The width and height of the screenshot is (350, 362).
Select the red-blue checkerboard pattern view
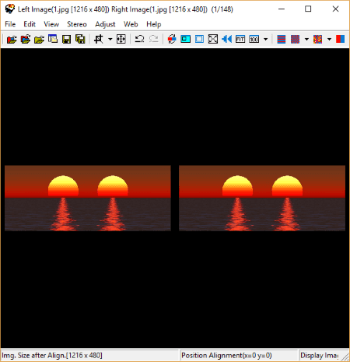click(x=295, y=39)
